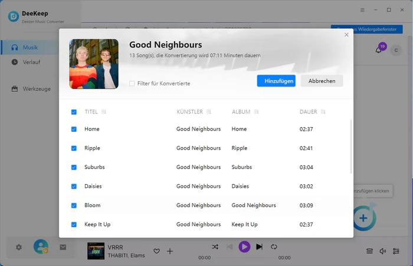Enable Filter für Konvertierte checkbox
The width and height of the screenshot is (413, 266).
(x=132, y=84)
